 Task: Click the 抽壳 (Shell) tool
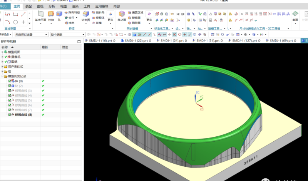click(x=70, y=23)
